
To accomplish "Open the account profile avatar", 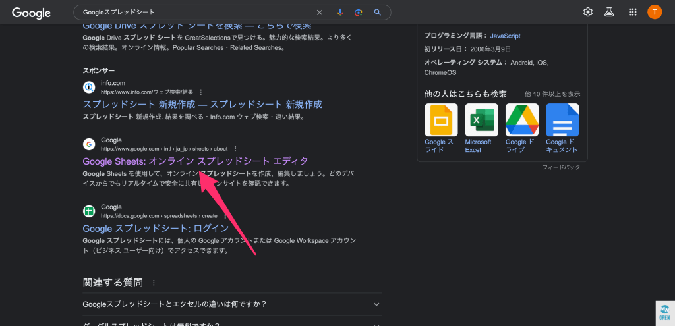I will (x=655, y=12).
